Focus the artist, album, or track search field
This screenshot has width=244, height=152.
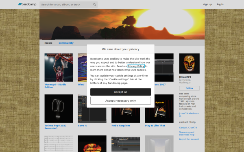[x=68, y=4]
